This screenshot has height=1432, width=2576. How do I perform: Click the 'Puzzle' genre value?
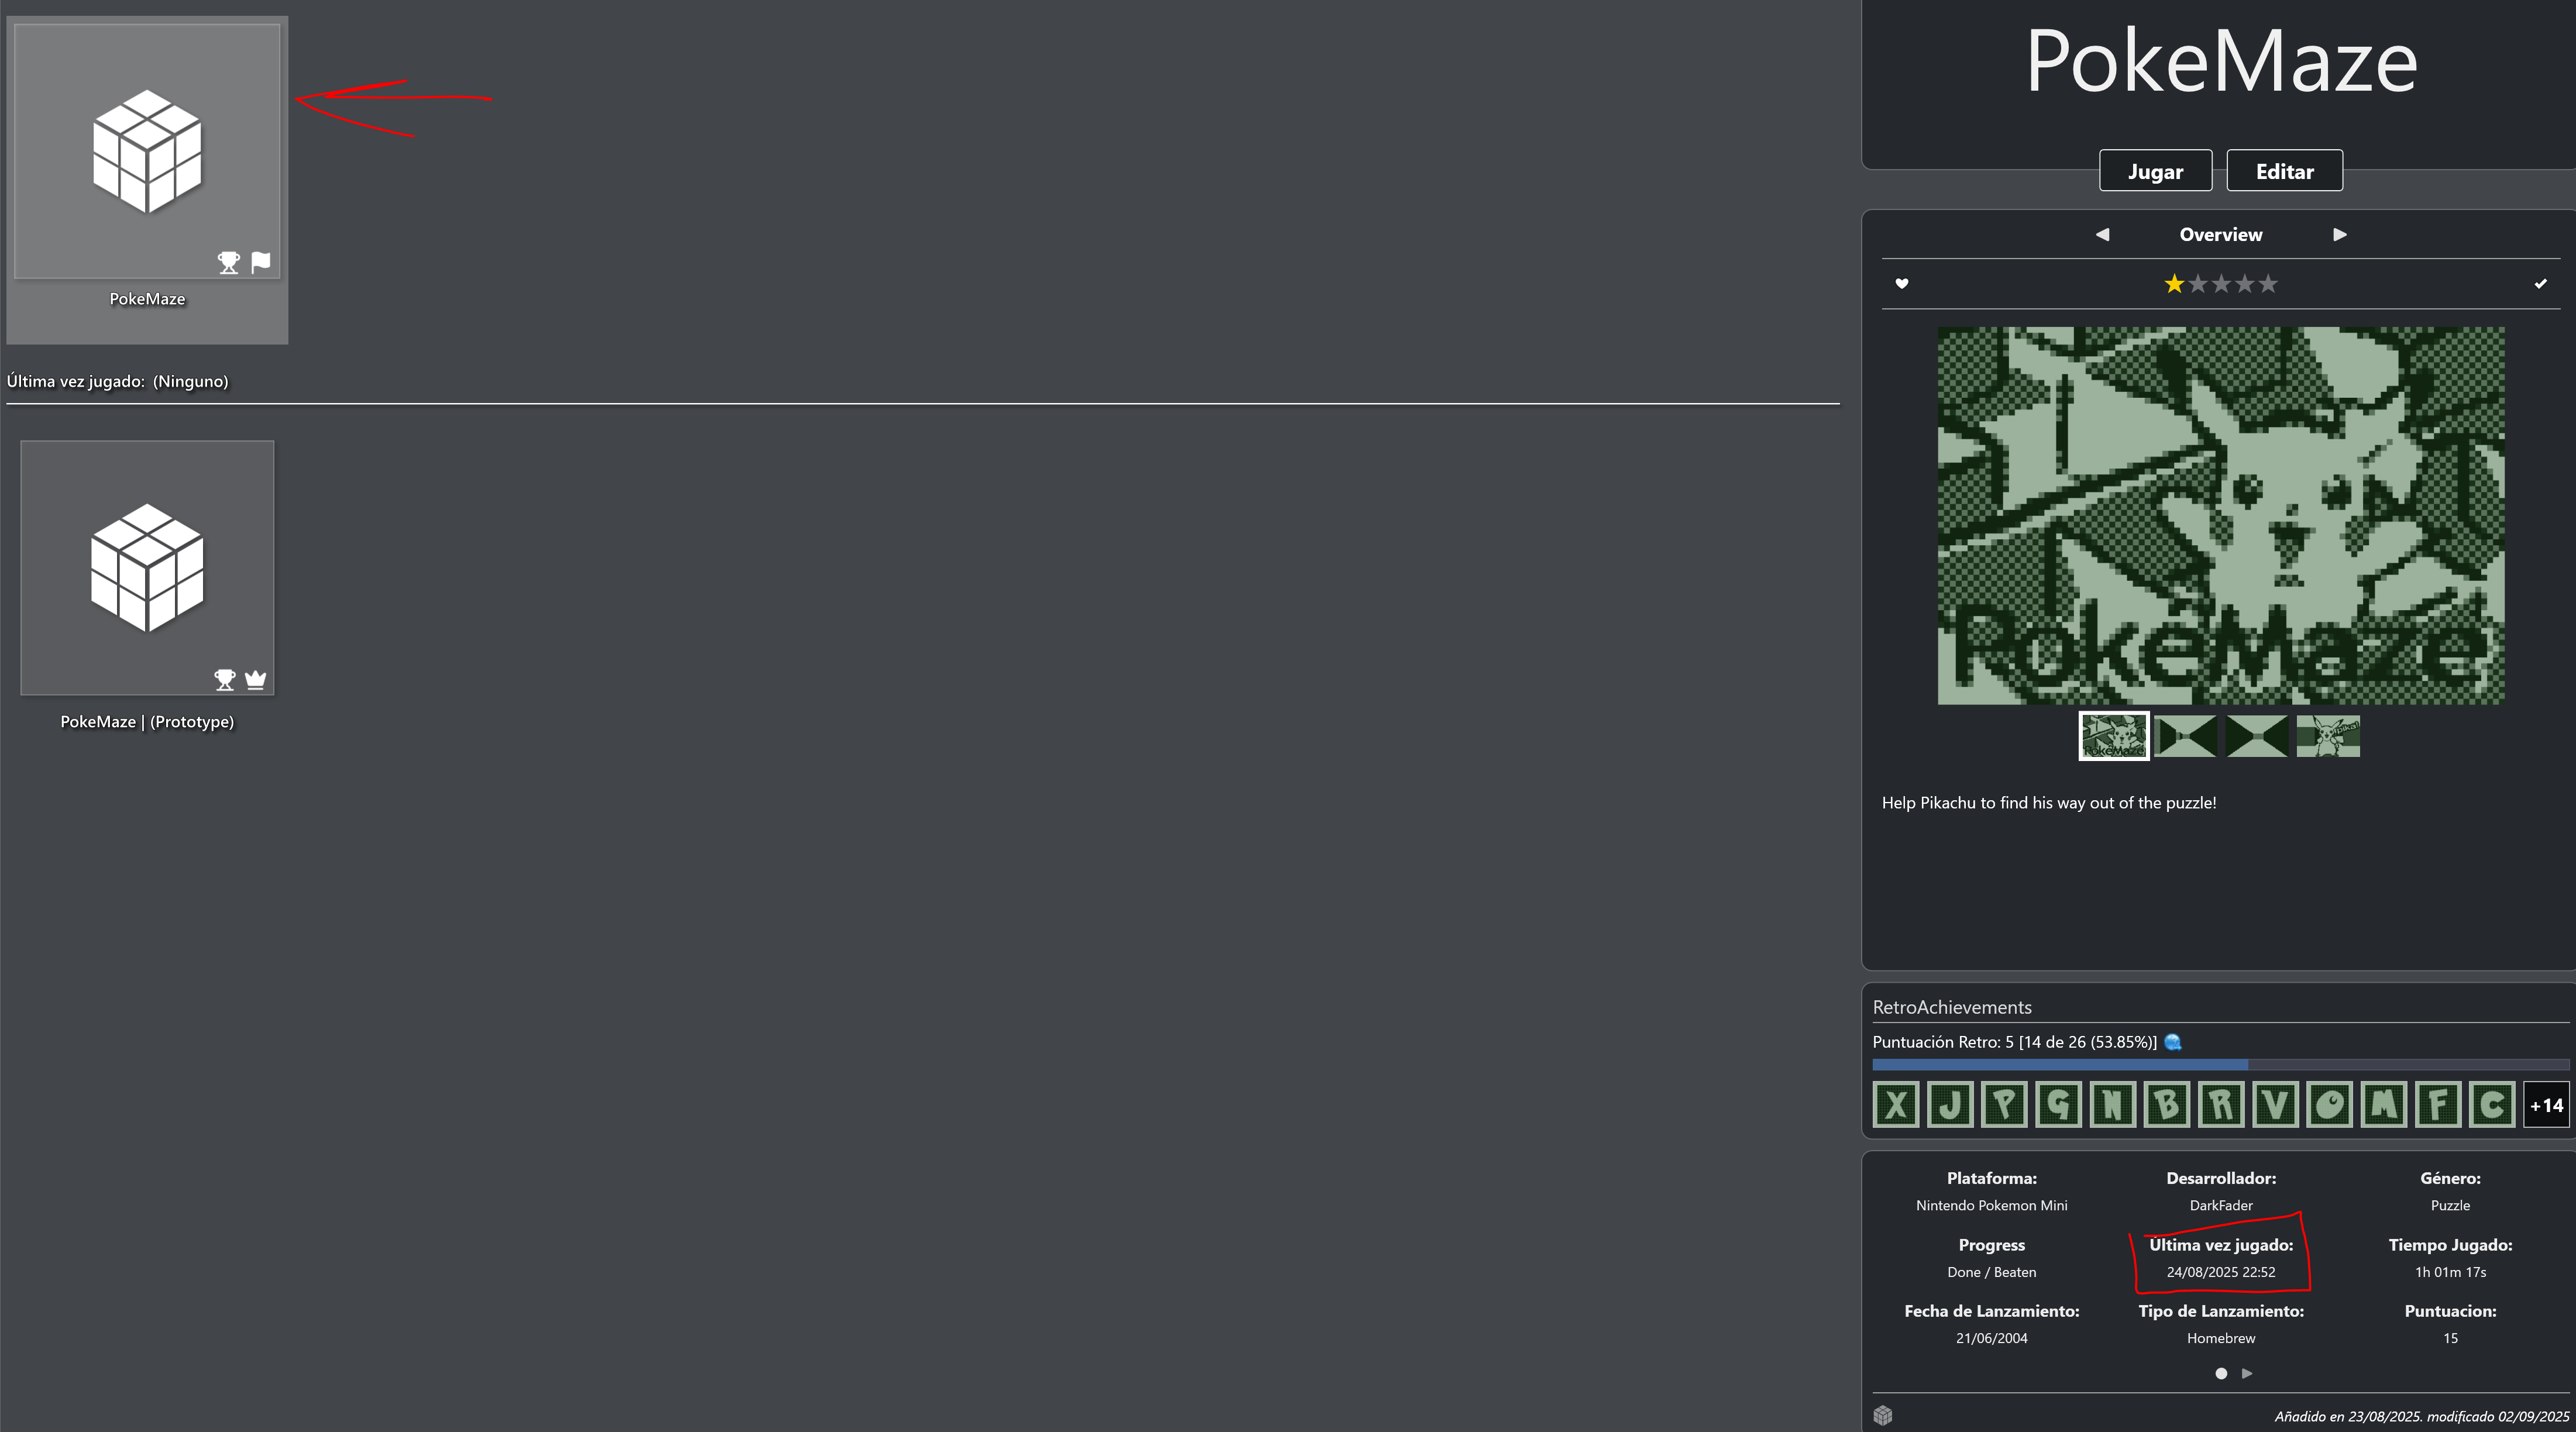2450,1205
